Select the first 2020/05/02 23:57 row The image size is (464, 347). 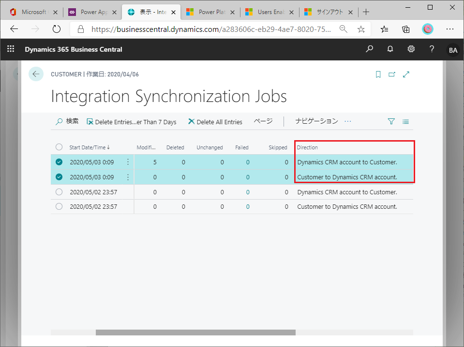(x=59, y=192)
